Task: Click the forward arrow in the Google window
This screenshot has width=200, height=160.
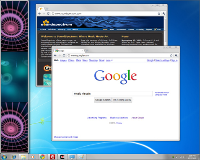Action: (x=60, y=55)
